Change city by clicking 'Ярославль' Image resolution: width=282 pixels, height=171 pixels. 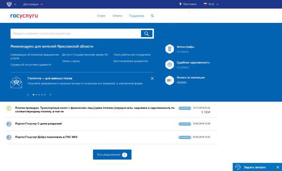189,4
